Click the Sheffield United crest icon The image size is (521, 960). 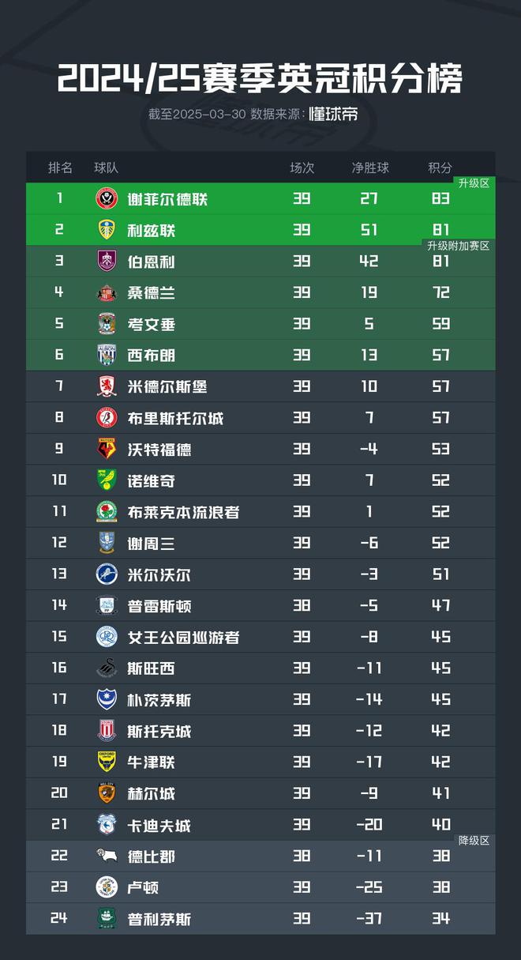[107, 198]
